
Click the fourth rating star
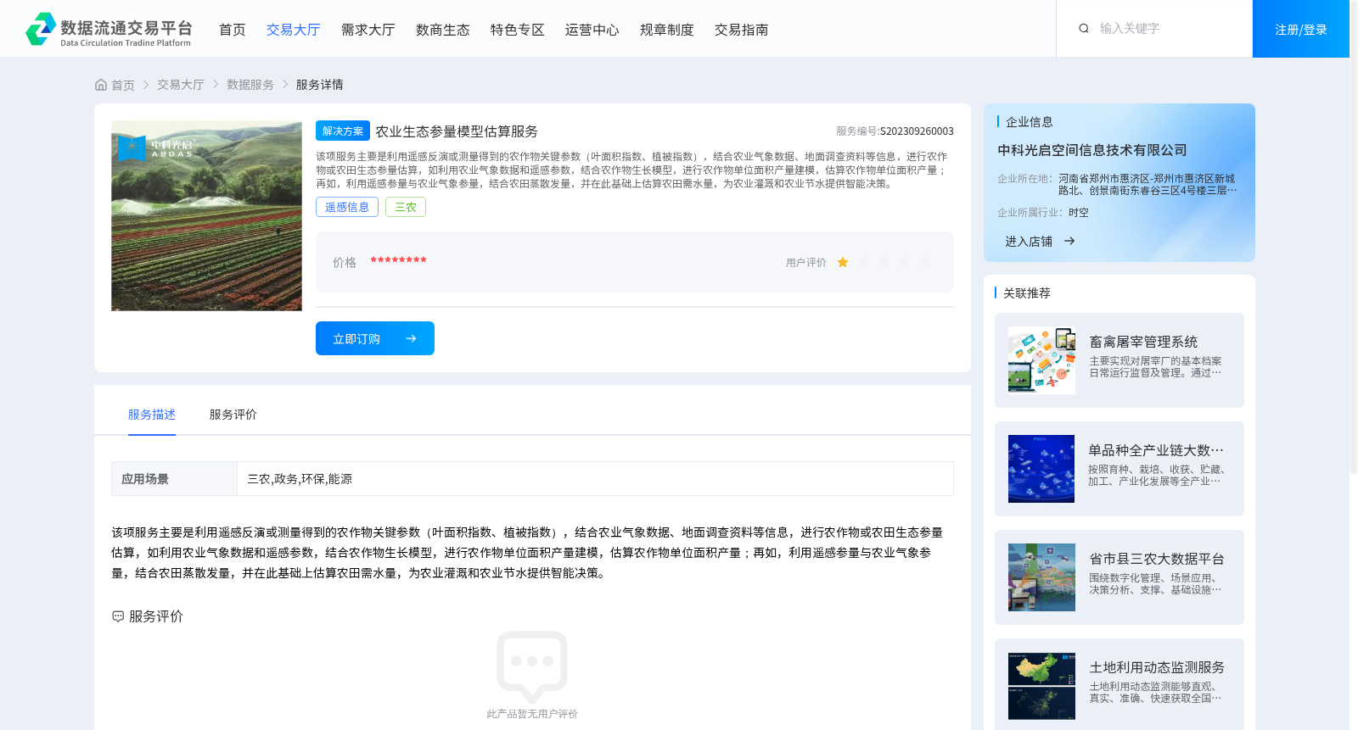click(904, 263)
